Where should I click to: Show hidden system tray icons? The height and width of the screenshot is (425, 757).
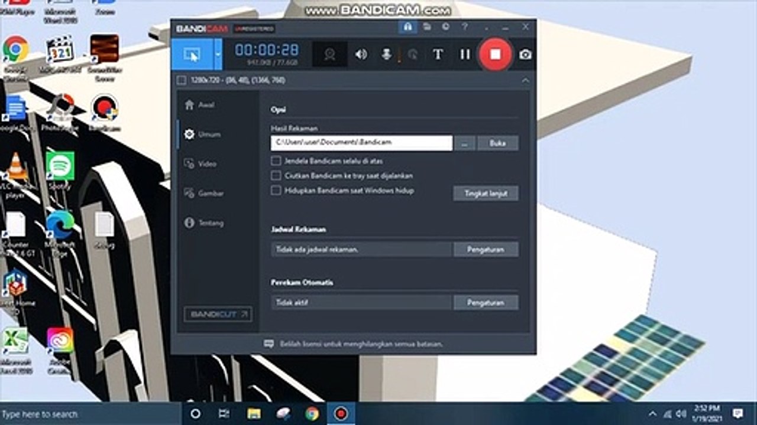pos(653,414)
